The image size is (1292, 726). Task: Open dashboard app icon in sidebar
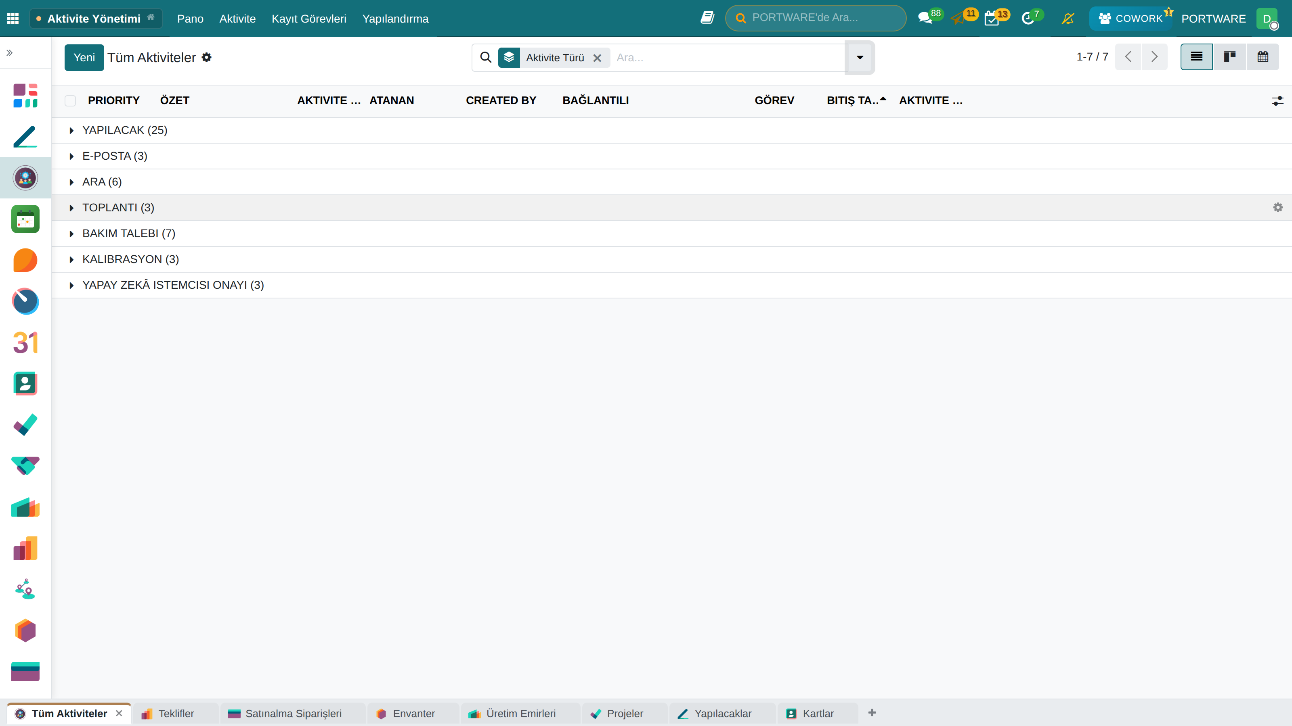coord(25,96)
